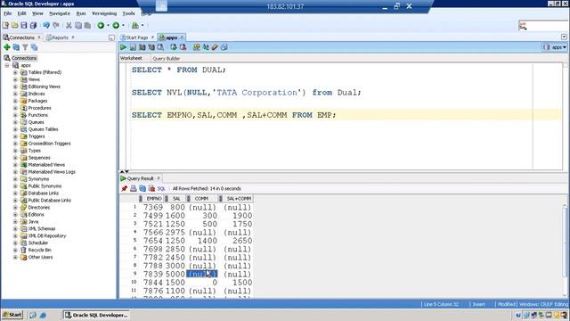Open the Versioning menu
The image size is (570, 321).
104,13
